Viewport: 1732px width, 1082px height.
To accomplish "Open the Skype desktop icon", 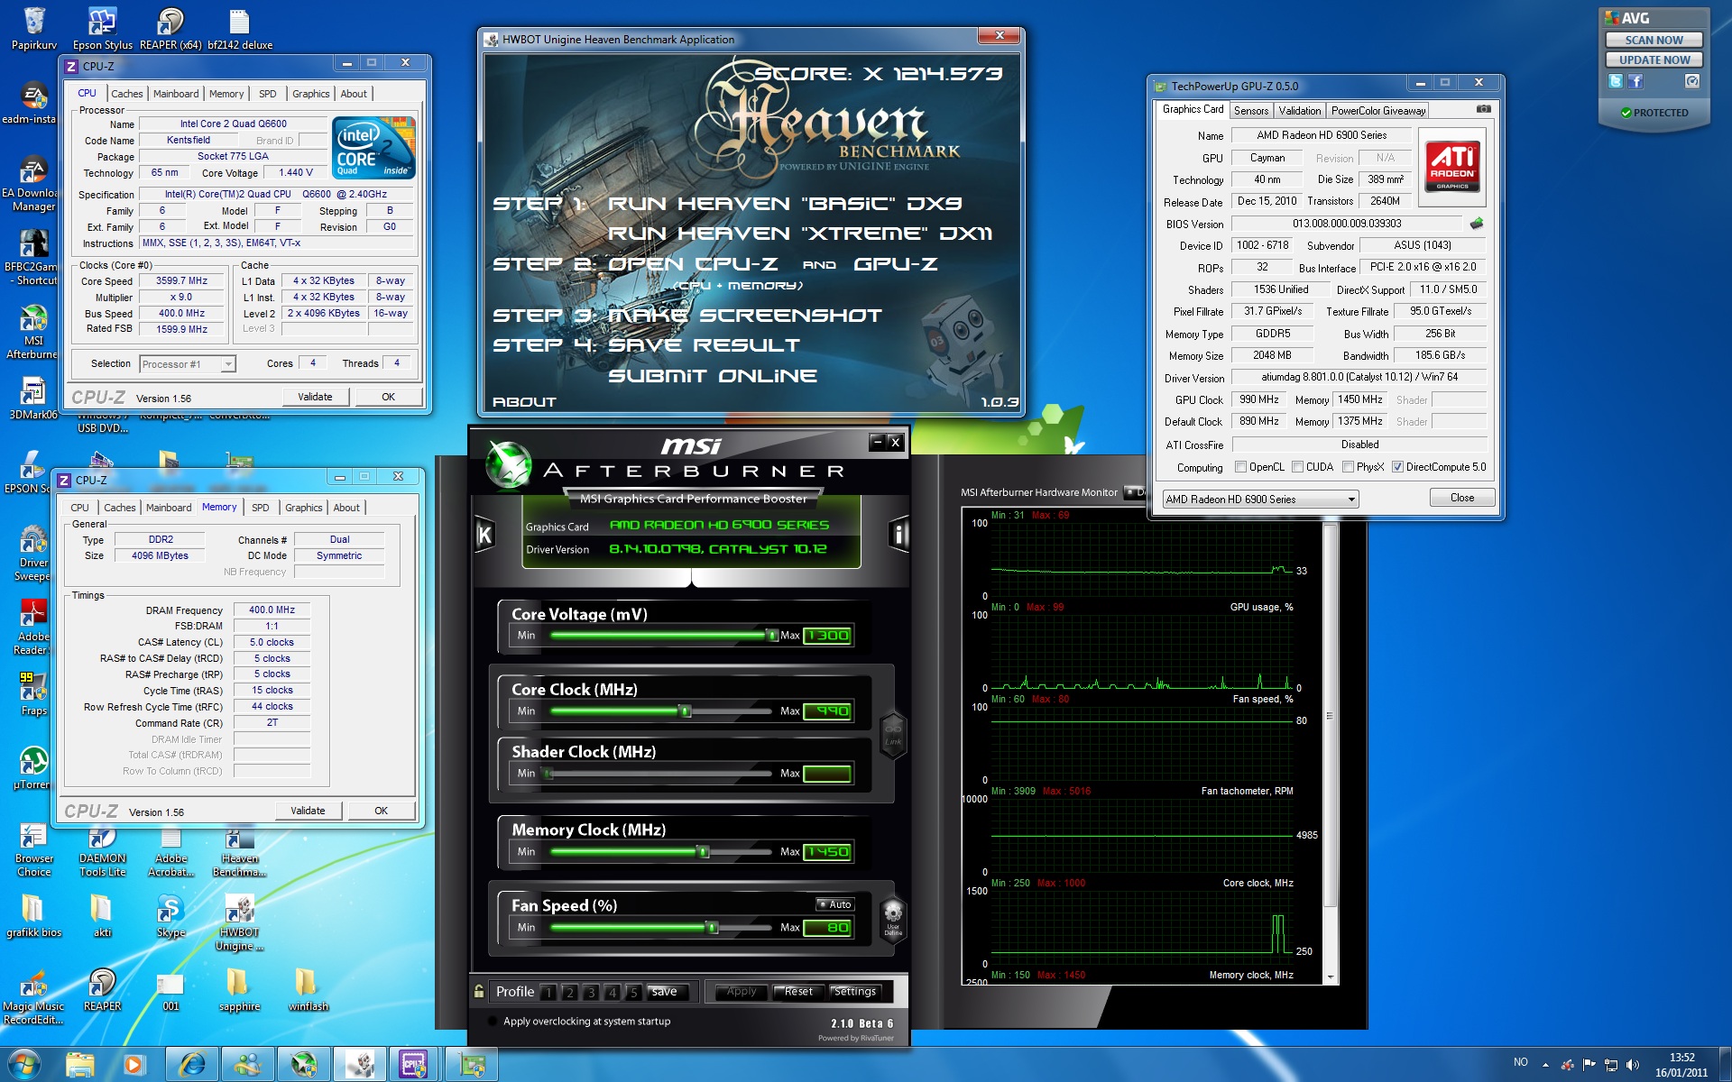I will click(x=170, y=915).
